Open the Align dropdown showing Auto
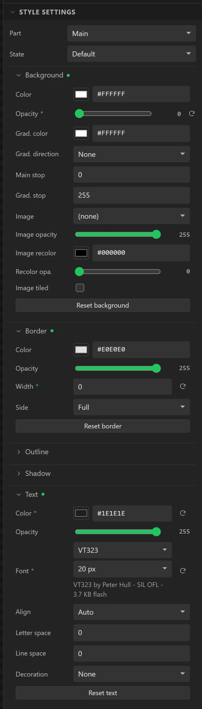This screenshot has width=202, height=709. pos(132,612)
